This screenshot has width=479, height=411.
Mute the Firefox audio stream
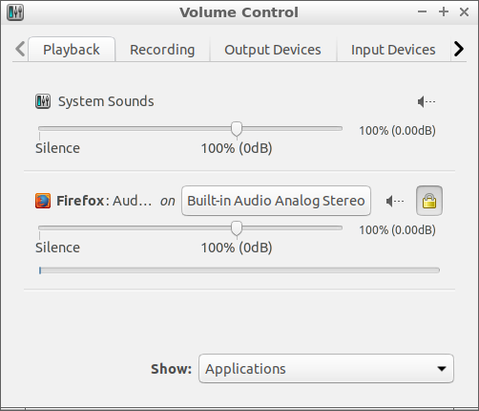(395, 201)
